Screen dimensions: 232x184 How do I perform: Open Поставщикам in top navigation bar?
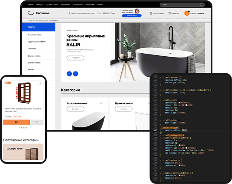(78, 5)
